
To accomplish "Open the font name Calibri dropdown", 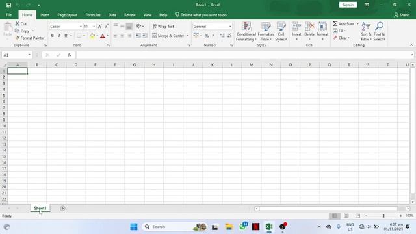I will (x=81, y=27).
